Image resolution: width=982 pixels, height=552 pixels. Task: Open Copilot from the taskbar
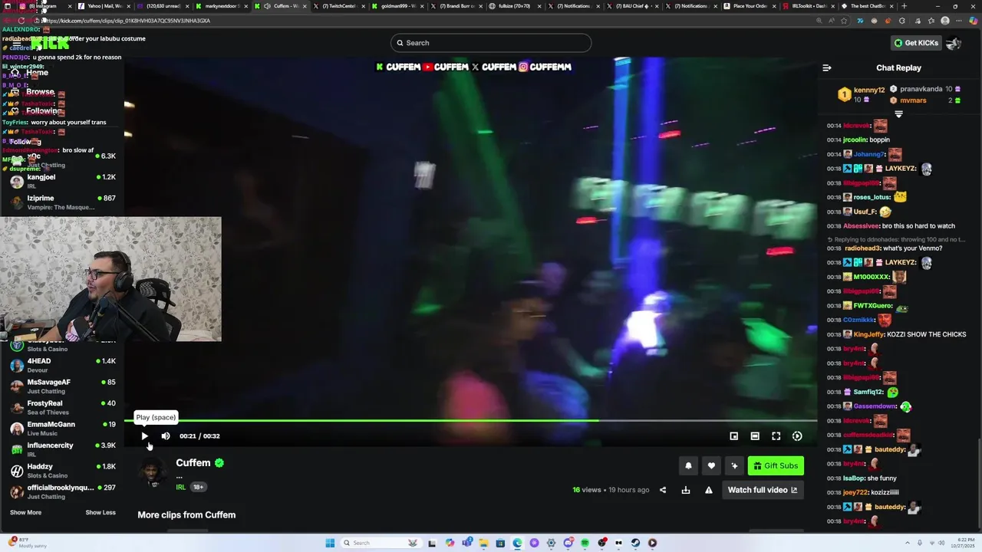click(x=450, y=543)
